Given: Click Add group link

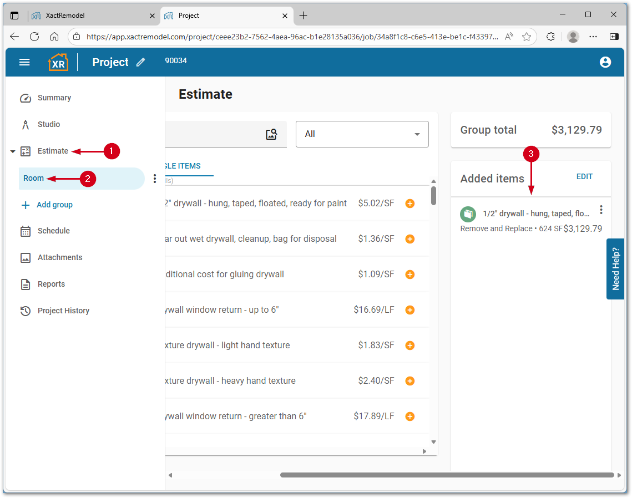Looking at the screenshot, I should [x=54, y=205].
